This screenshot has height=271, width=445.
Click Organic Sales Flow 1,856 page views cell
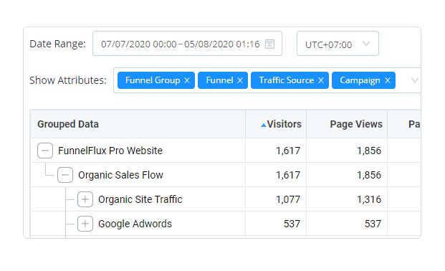pos(347,175)
